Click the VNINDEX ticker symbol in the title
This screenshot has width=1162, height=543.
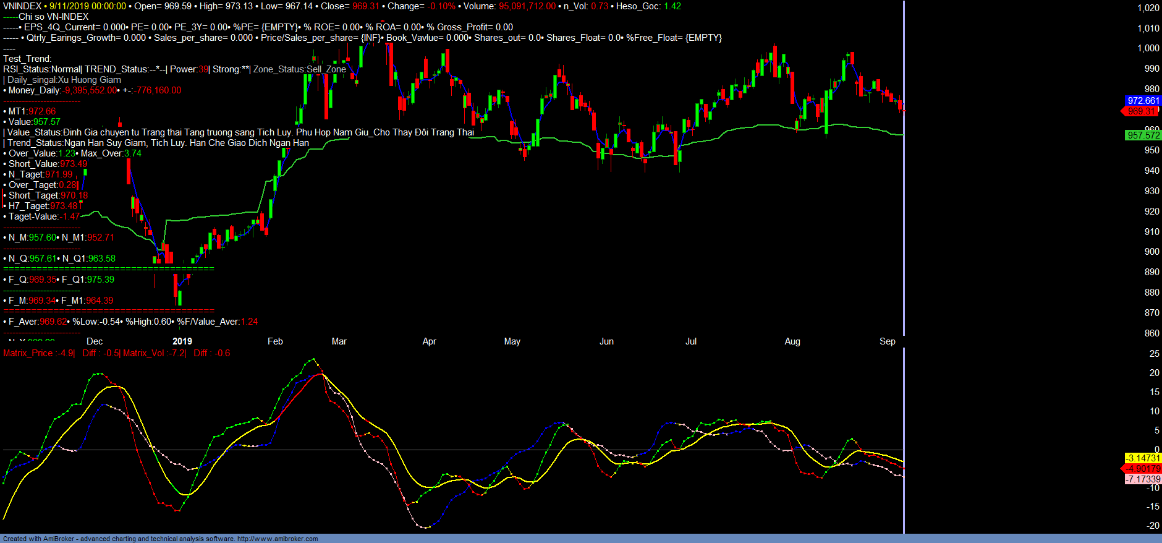(22, 6)
